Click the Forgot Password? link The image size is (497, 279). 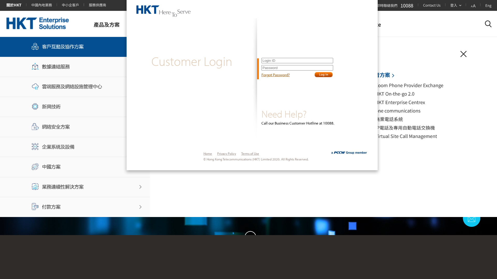click(275, 75)
